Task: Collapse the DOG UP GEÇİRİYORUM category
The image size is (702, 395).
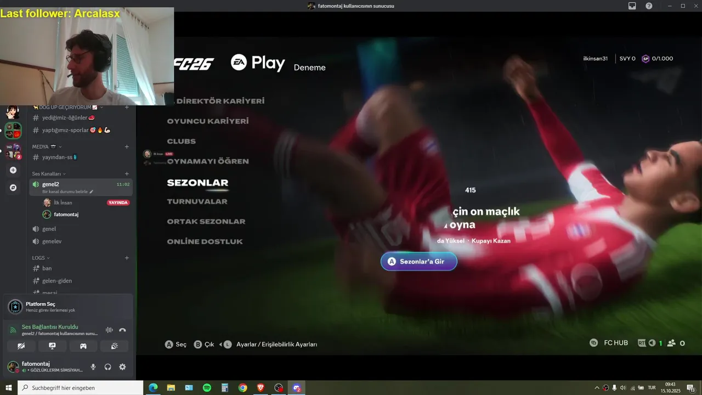Action: click(67, 107)
